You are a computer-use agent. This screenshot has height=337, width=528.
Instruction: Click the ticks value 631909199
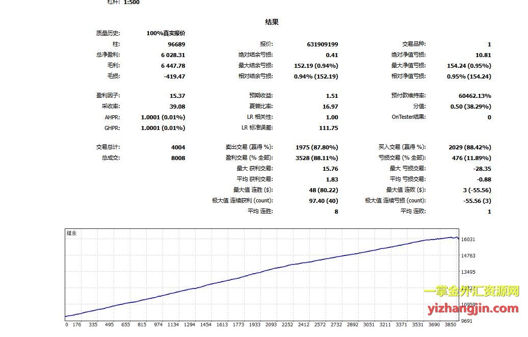tap(319, 44)
